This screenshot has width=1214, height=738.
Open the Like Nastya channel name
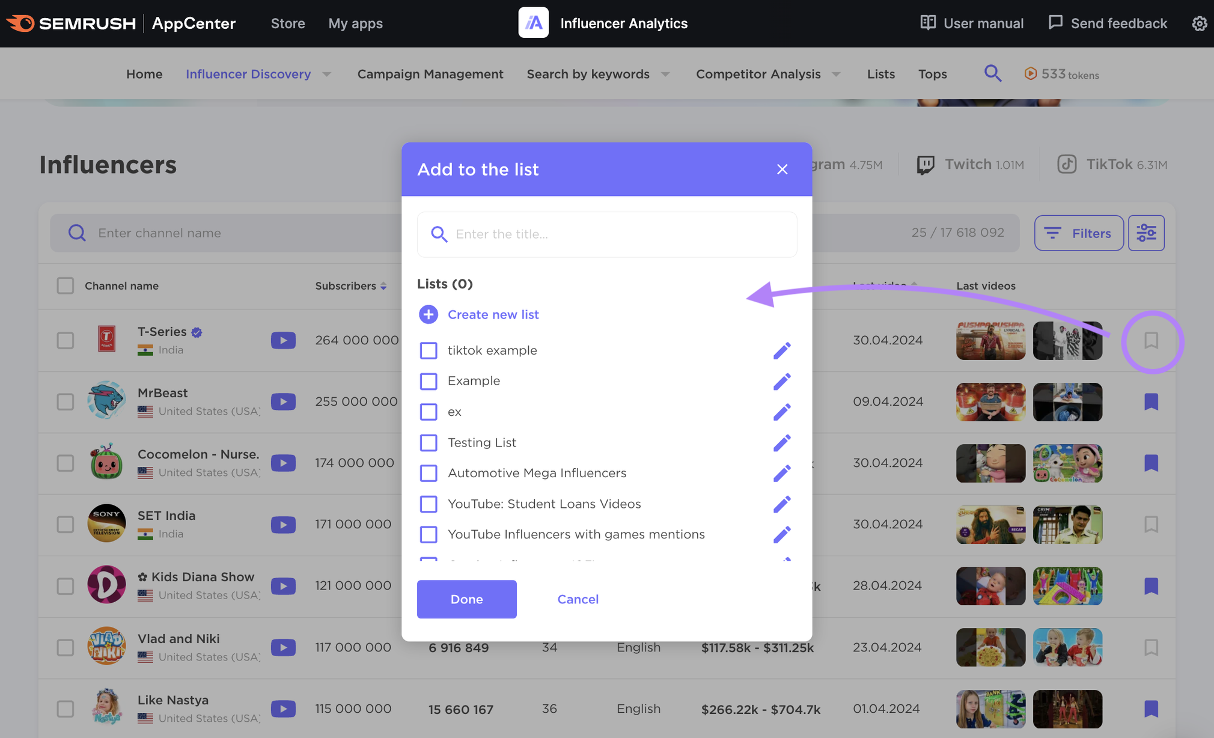[x=173, y=700]
